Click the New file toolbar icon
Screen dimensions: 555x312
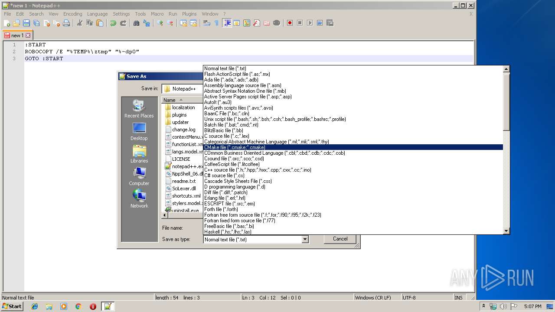7,23
